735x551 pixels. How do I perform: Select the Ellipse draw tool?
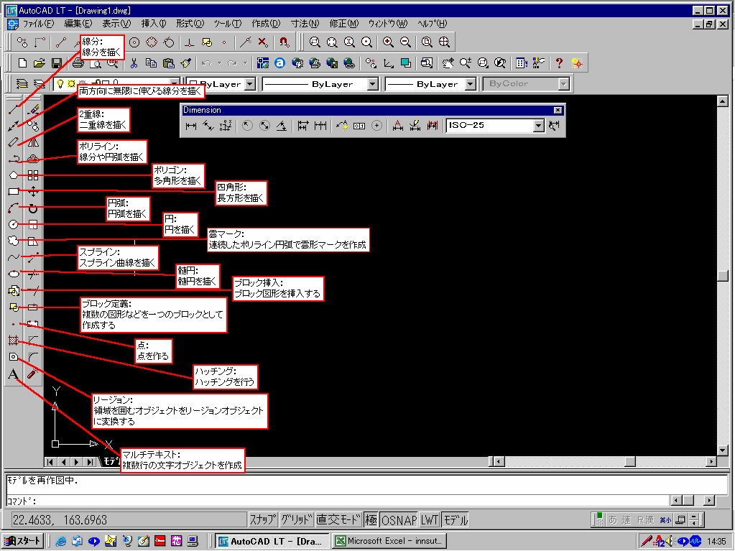(x=14, y=274)
